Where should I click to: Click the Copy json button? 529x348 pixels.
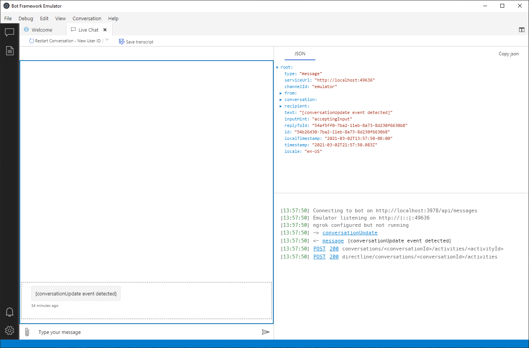(x=508, y=54)
